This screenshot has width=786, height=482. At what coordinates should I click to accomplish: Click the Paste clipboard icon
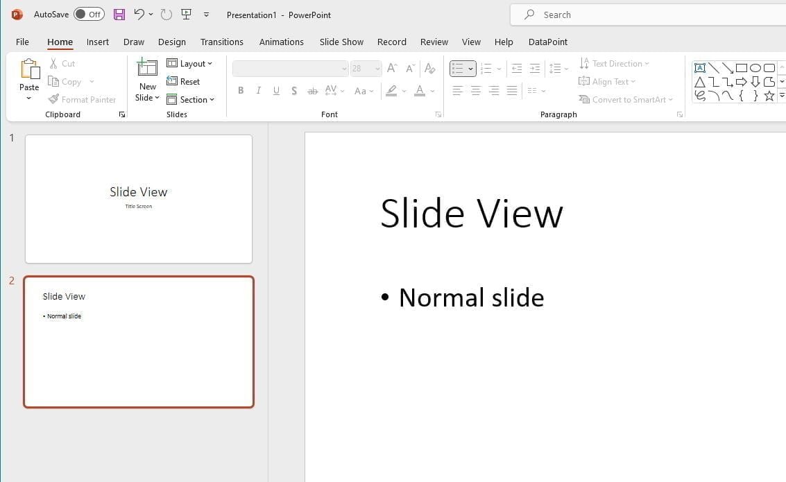tap(29, 70)
